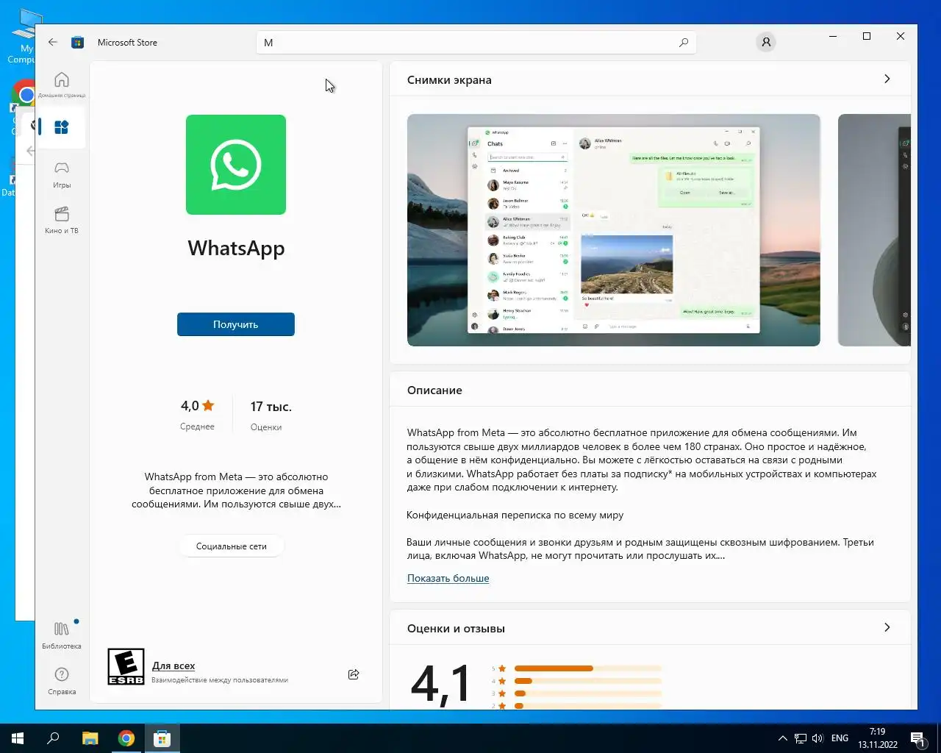Open the second partially visible screenshot

point(874,230)
